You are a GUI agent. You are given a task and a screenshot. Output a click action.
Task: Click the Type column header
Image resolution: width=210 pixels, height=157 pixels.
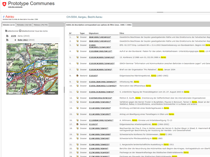pyautogui.click(x=82, y=33)
